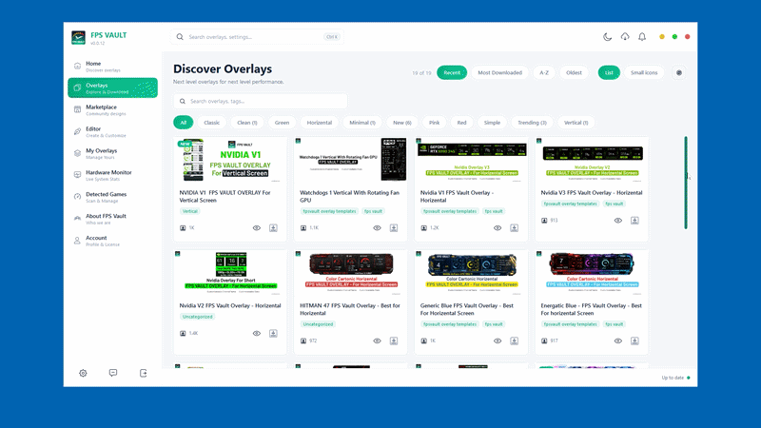Sort overlays by Oldest

point(574,73)
